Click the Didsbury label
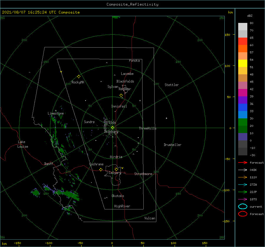The width and height of the screenshot is (265, 247). 111,132
